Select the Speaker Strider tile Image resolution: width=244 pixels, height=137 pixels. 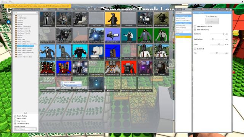pos(129,52)
